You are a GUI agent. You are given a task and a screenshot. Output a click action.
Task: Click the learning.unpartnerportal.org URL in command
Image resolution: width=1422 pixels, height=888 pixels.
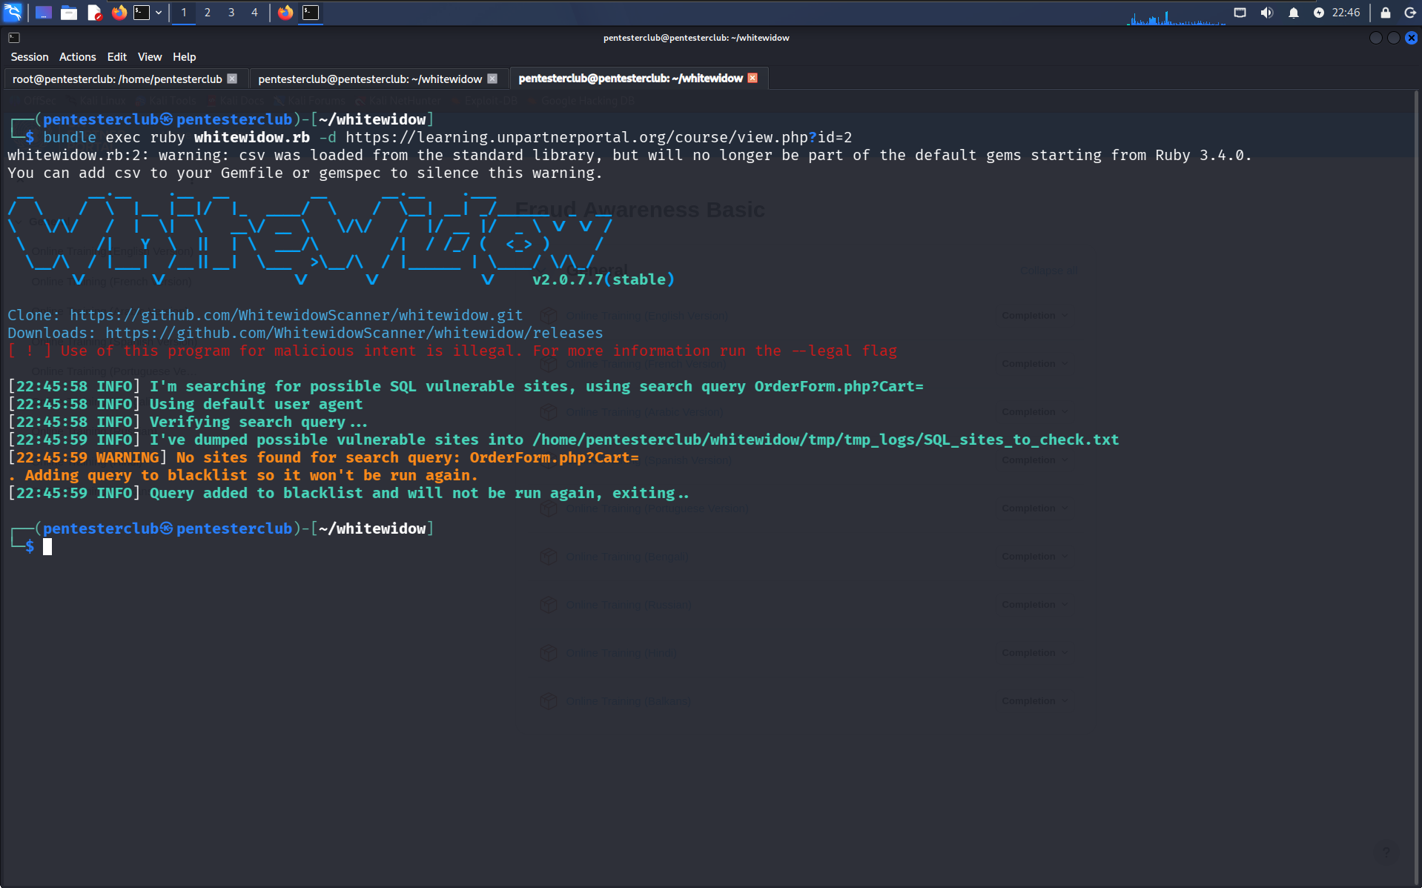[x=598, y=137]
